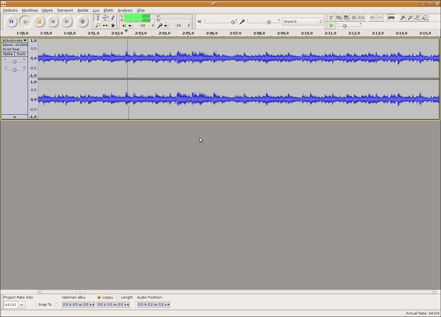Open the Analysoi menu

(x=125, y=10)
